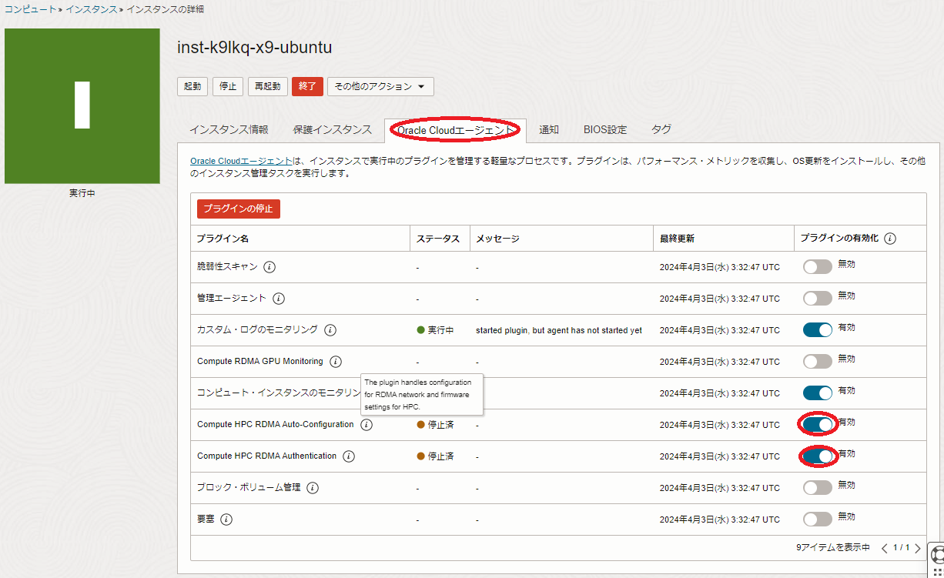Click info icon next to 脆弱性スキャン
The height and width of the screenshot is (578, 944).
(x=269, y=267)
